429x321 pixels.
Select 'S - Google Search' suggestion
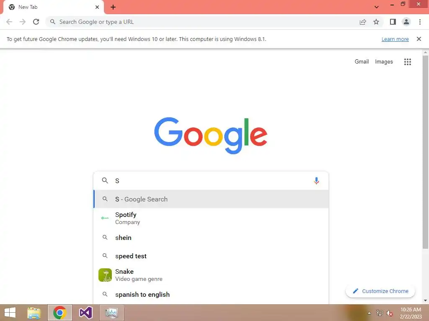click(211, 199)
